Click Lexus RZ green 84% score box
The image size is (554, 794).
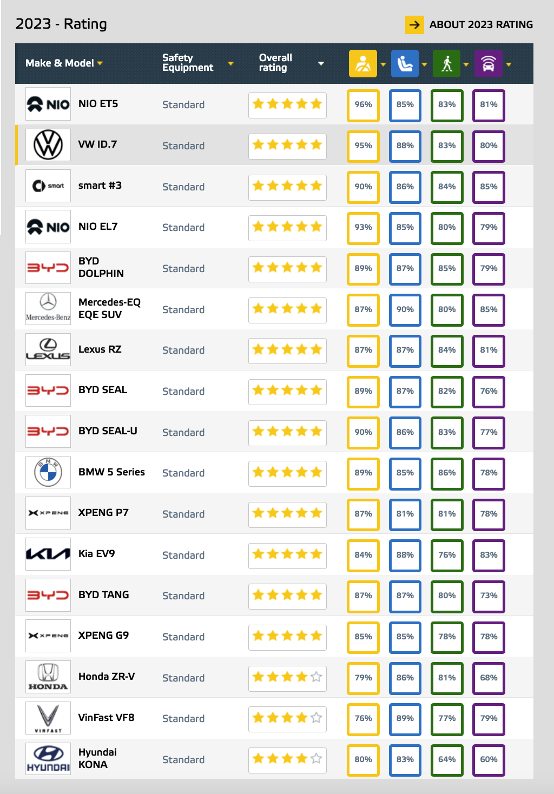[x=447, y=350]
